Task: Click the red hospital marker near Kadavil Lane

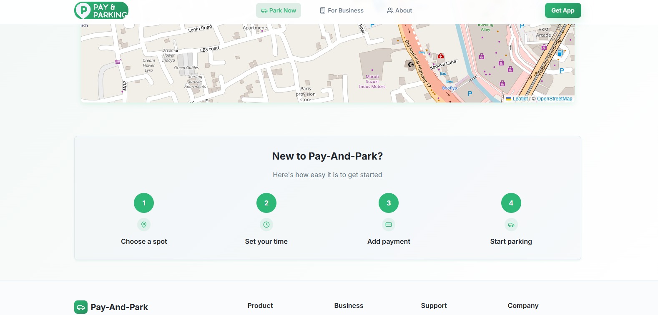Action: [x=441, y=56]
